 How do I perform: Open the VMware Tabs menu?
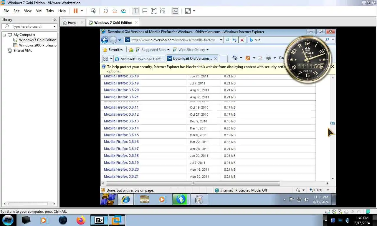coord(50,11)
